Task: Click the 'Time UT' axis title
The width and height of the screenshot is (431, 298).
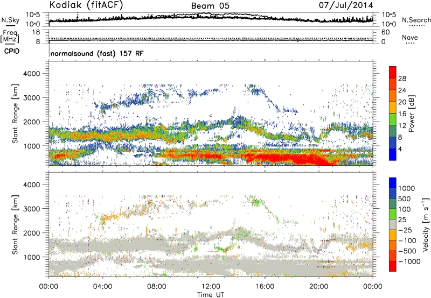Action: 211,295
